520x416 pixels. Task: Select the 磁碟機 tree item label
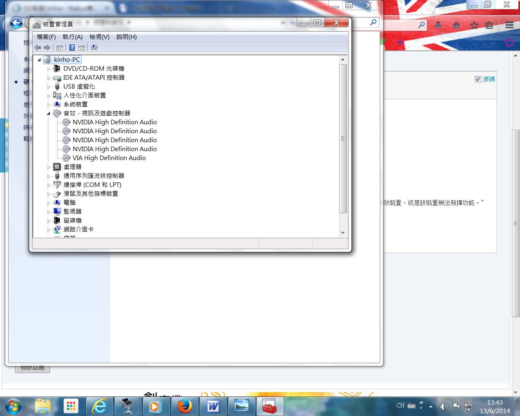[73, 221]
